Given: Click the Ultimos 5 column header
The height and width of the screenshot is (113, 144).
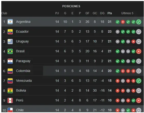Looking at the screenshot, I should tap(127, 13).
